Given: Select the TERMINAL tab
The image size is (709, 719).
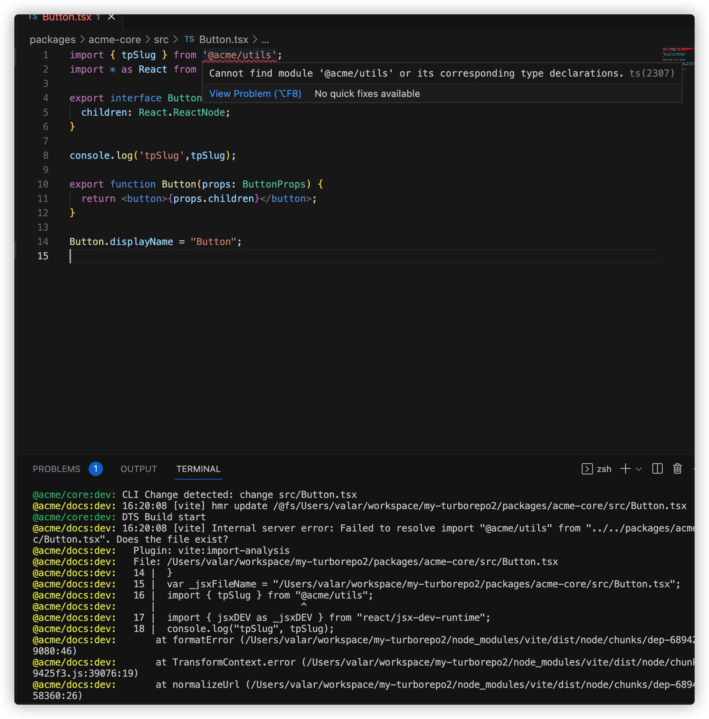Looking at the screenshot, I should click(198, 469).
